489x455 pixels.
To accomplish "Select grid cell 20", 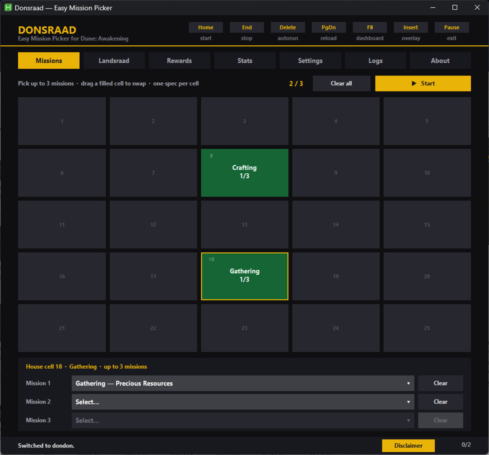I will coord(427,276).
